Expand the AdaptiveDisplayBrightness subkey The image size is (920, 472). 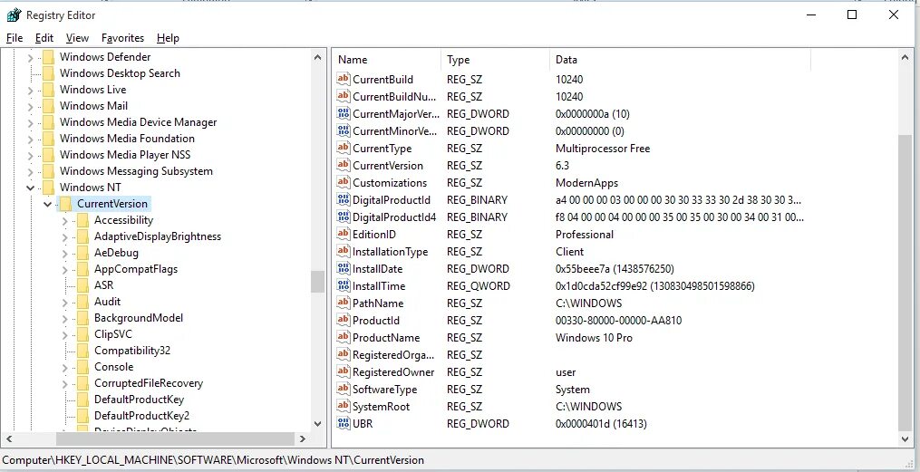point(64,236)
